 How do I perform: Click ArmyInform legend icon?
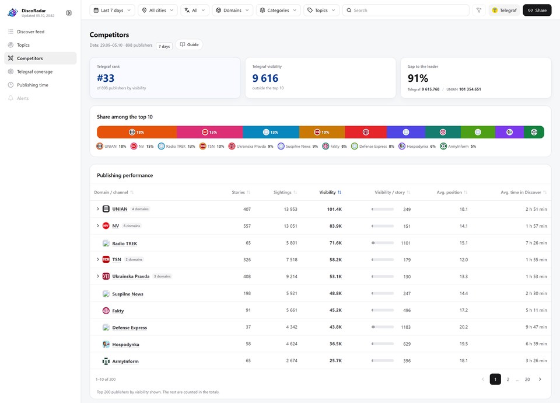point(443,146)
